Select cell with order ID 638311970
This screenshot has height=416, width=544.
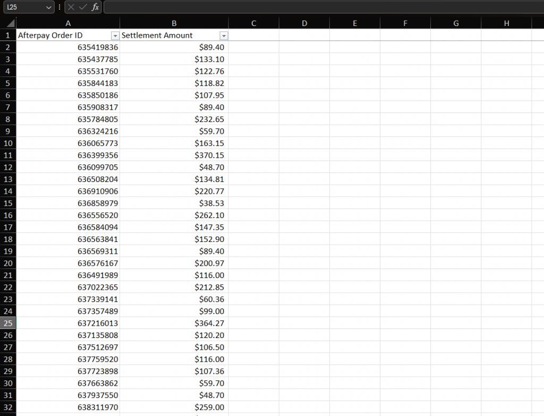[68, 408]
